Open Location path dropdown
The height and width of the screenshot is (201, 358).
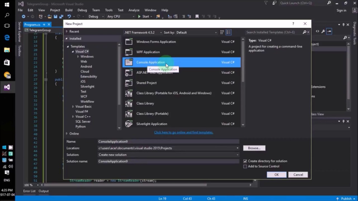[x=237, y=148]
